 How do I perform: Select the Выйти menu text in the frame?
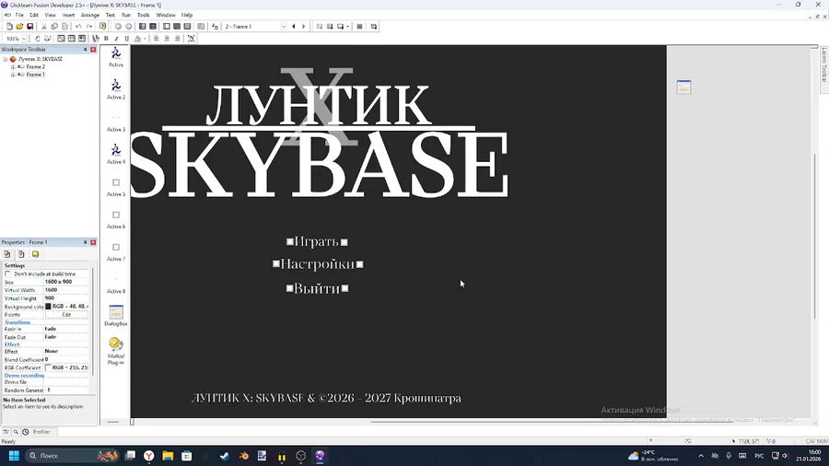click(x=317, y=288)
